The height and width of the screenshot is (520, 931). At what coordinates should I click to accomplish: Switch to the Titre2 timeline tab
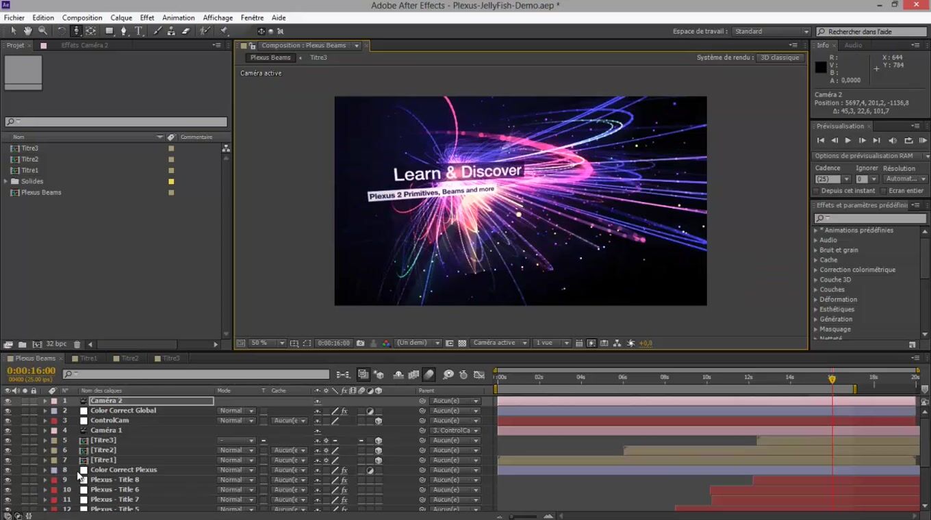tap(129, 358)
